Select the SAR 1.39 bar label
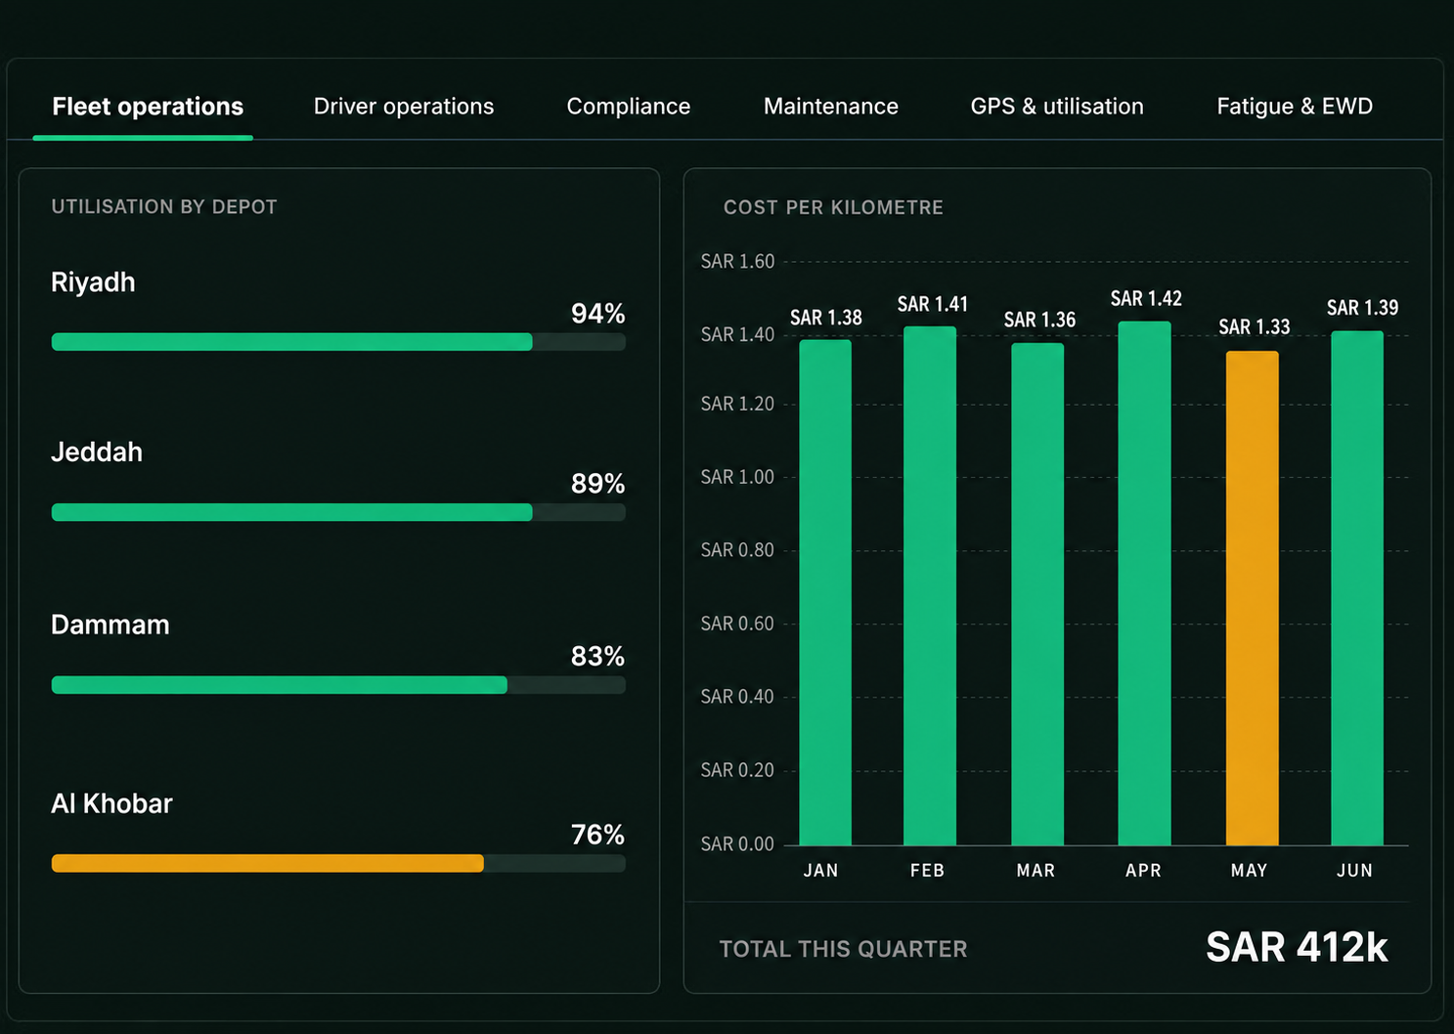 pos(1362,308)
